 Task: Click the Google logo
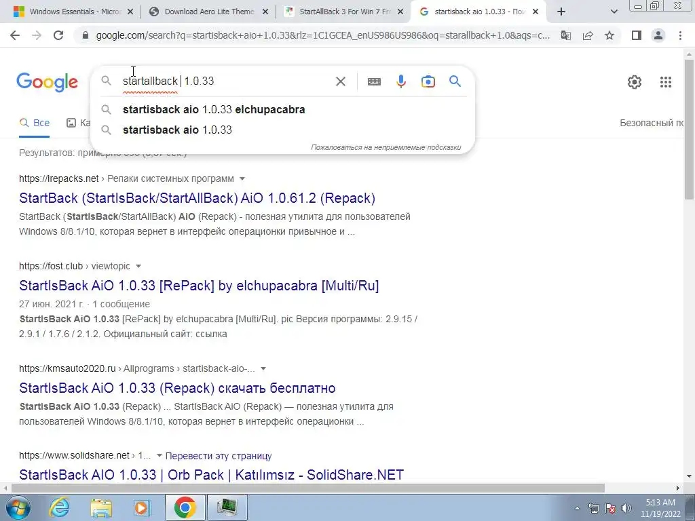[47, 82]
